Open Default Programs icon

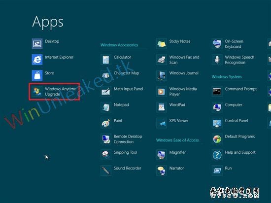pyautogui.click(x=217, y=139)
